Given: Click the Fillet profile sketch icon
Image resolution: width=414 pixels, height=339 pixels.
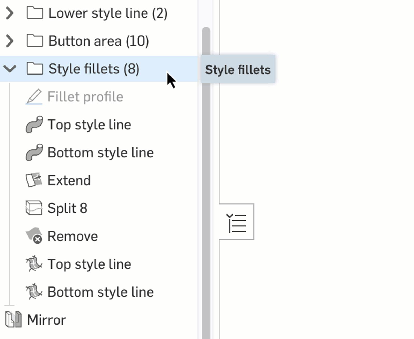Looking at the screenshot, I should coord(34,97).
